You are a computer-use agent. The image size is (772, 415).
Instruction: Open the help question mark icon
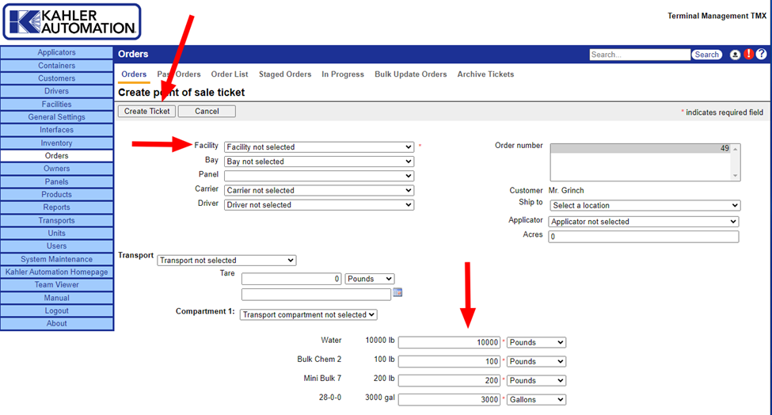761,55
